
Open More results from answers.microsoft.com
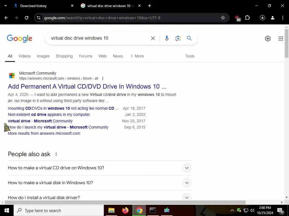point(44,133)
